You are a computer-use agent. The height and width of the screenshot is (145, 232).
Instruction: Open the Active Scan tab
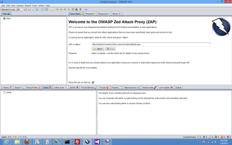[x=61, y=88]
